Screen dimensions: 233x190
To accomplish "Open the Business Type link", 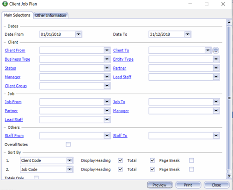I will (18, 59).
